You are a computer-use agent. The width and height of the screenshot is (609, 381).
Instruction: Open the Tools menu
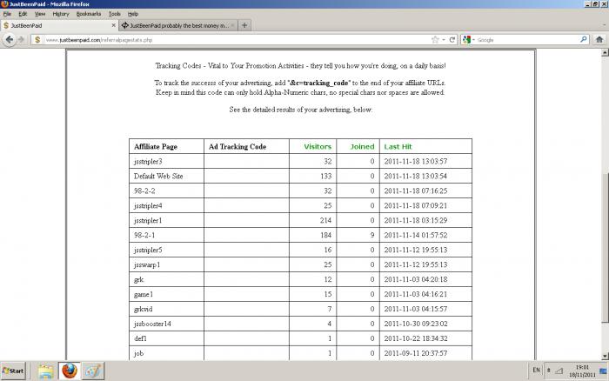pyautogui.click(x=114, y=14)
